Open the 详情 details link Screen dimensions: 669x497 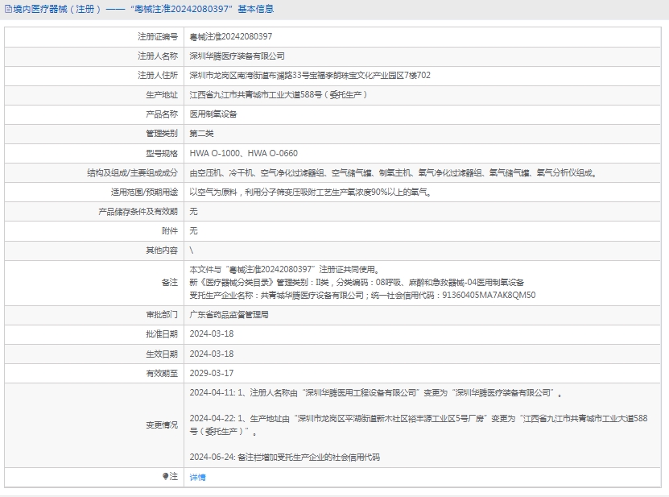[197, 478]
